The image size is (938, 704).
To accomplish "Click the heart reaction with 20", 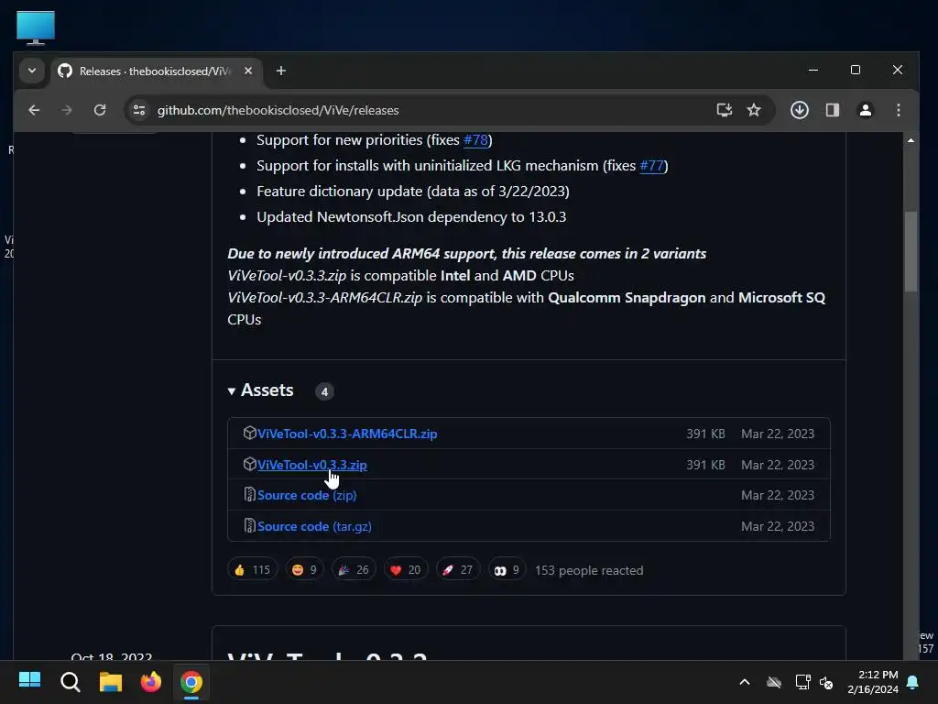I will tap(406, 570).
